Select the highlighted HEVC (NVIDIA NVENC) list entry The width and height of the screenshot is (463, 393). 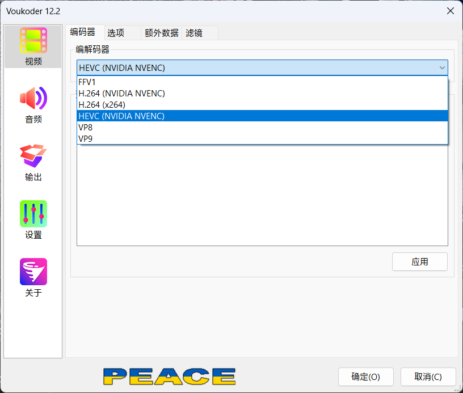[x=121, y=116]
